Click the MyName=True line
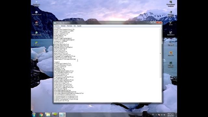Viewport: 208px width, 117px height. (x=59, y=68)
